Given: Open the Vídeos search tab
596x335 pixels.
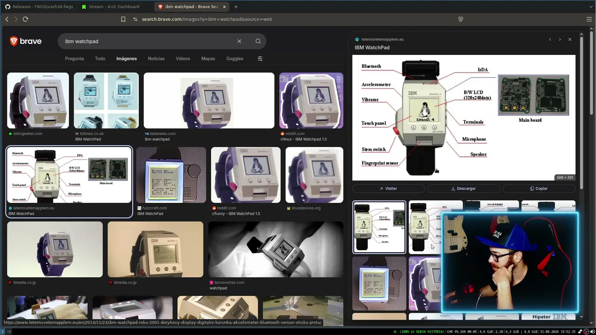Looking at the screenshot, I should [x=183, y=59].
